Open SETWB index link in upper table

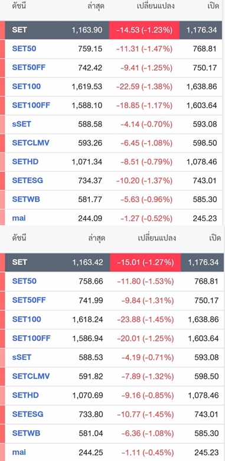pyautogui.click(x=26, y=199)
